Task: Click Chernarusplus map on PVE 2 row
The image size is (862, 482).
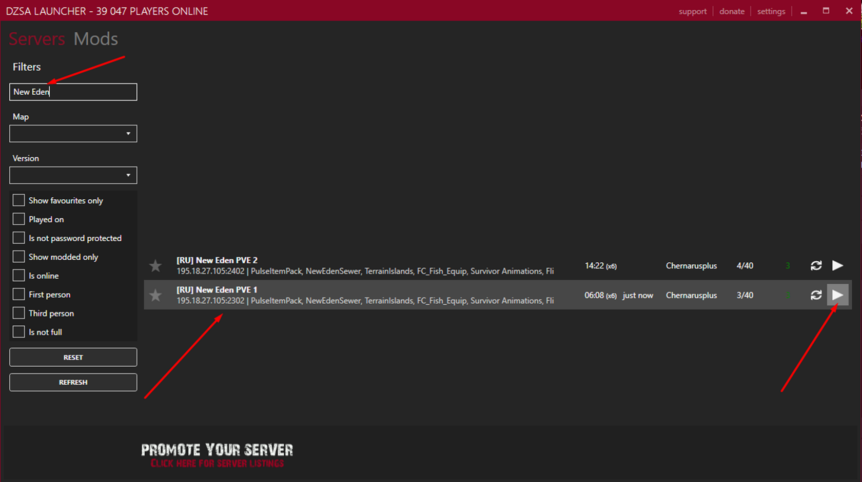Action: [x=691, y=266]
